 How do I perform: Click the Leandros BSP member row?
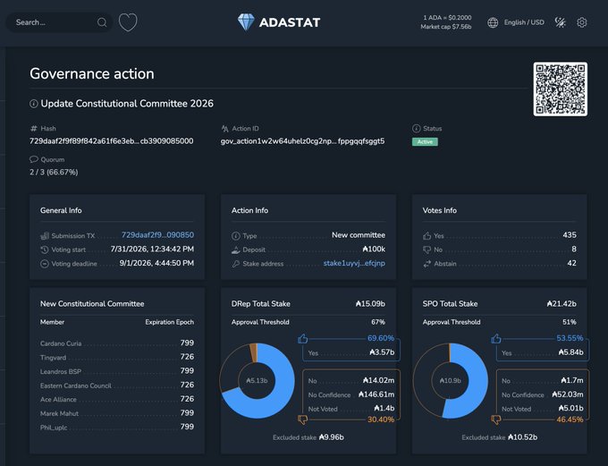click(x=117, y=371)
